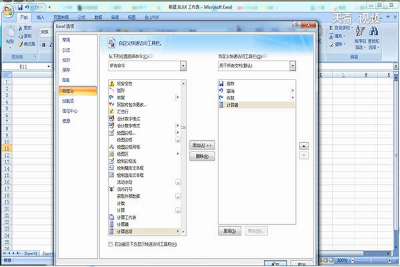Click the dialog 确定 OK button
400x267 pixels.
pyautogui.click(x=275, y=264)
